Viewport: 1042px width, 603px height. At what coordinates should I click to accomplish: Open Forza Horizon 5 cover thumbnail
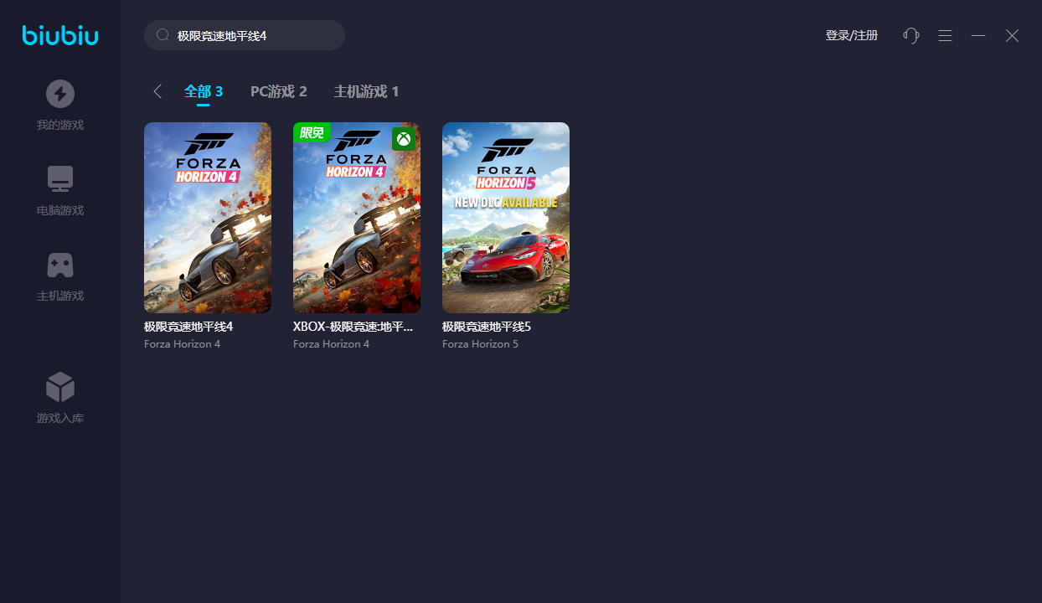(x=506, y=218)
